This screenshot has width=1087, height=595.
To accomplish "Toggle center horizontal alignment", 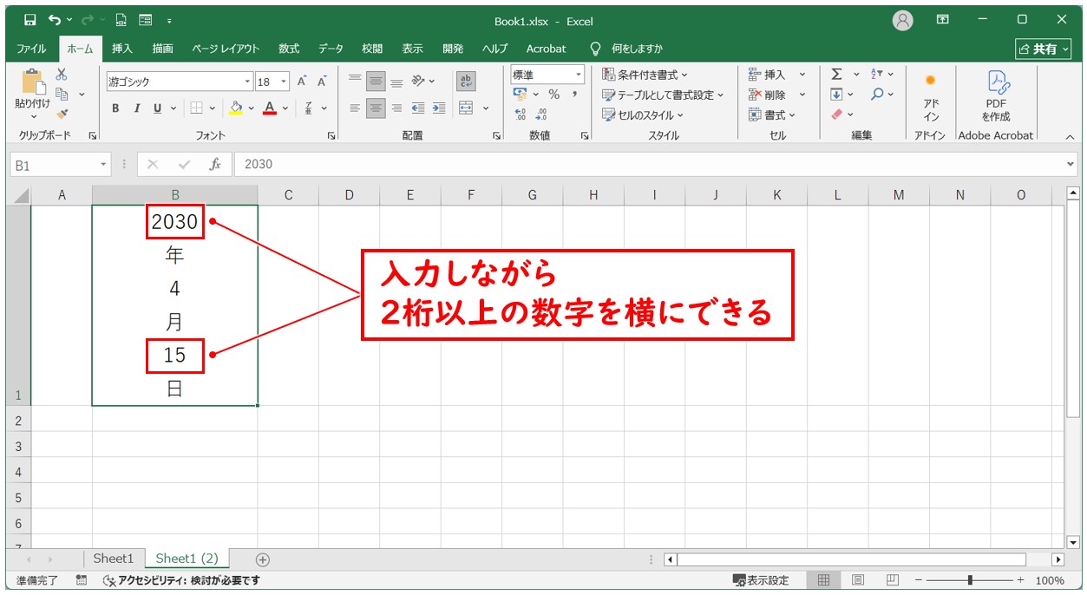I will [x=376, y=108].
